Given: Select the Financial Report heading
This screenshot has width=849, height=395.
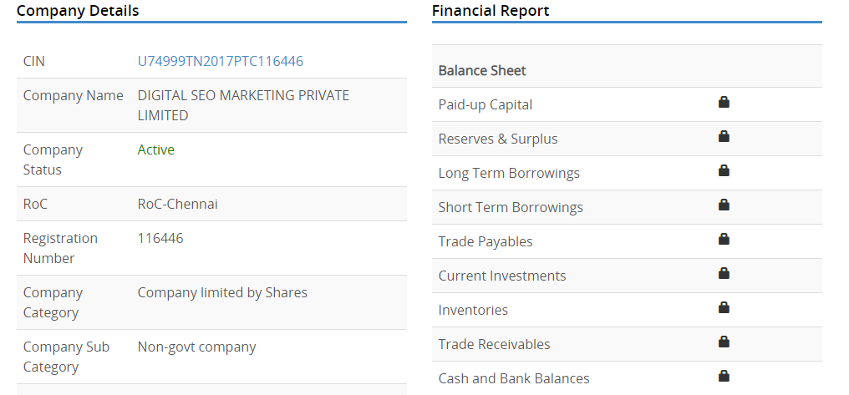Looking at the screenshot, I should coord(491,10).
